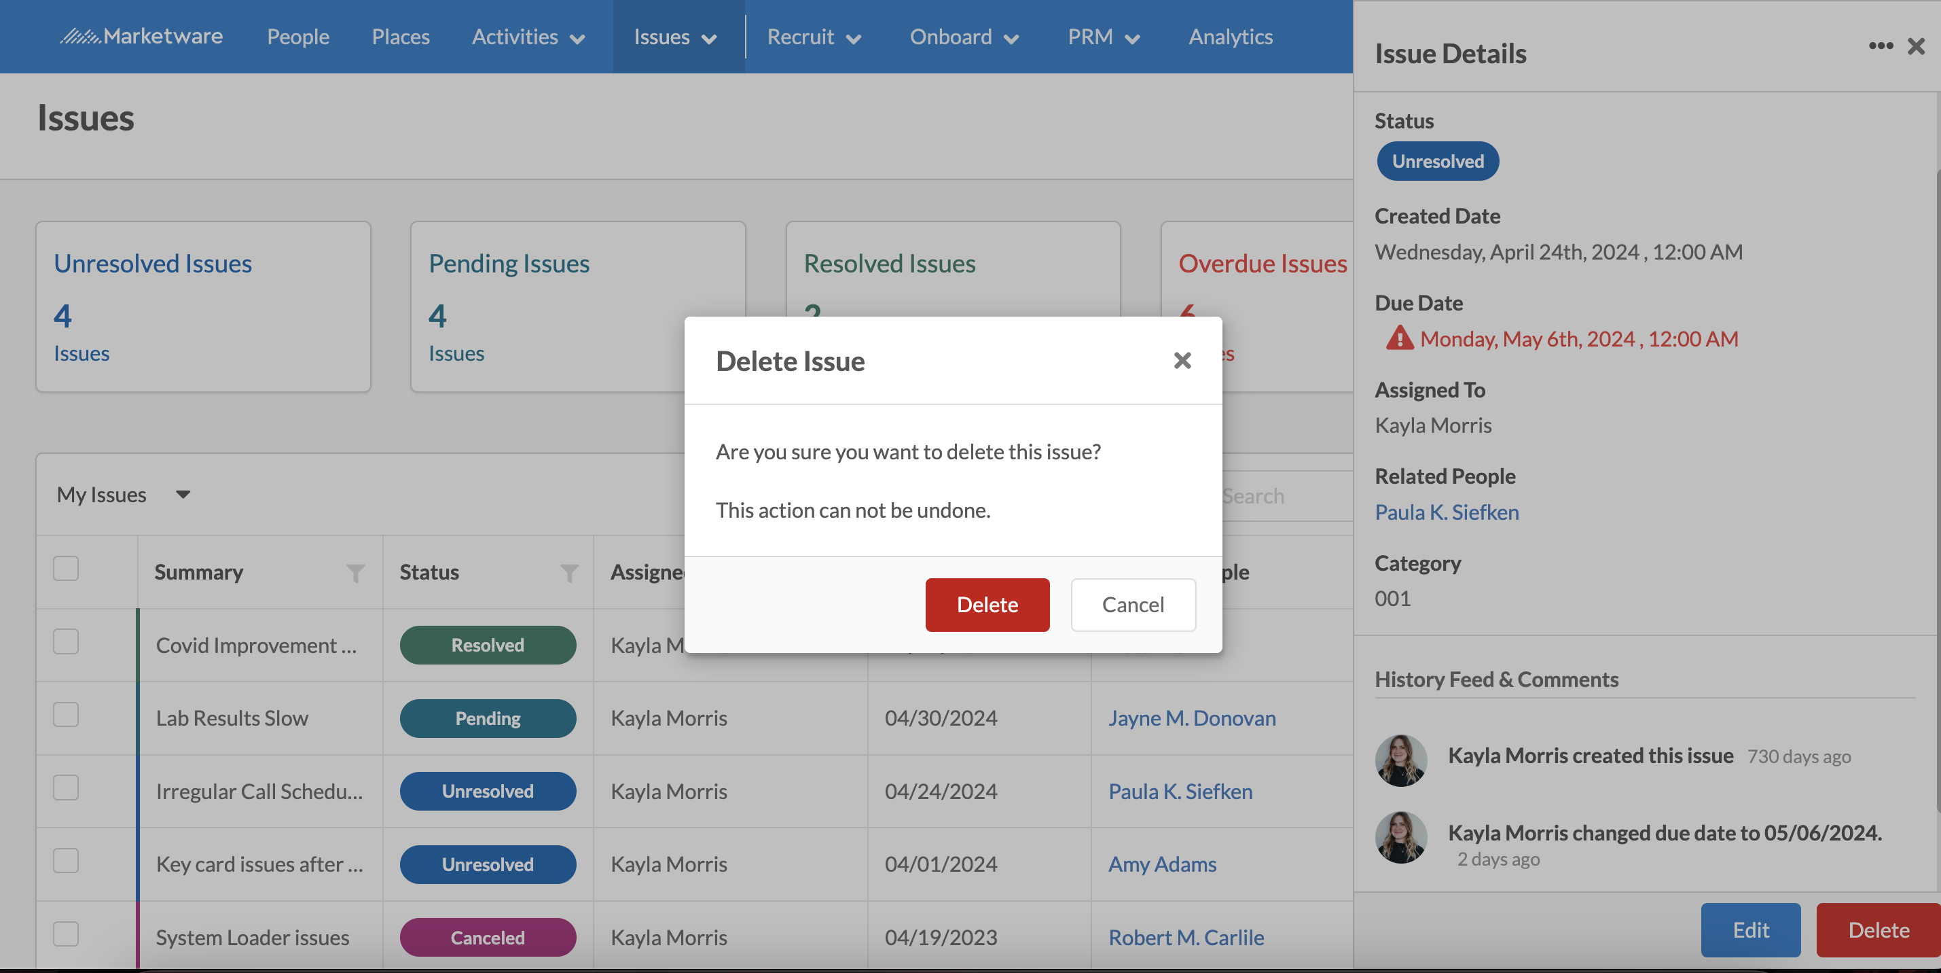Click 'Kayla Morris created this issue' history entry
Image resolution: width=1941 pixels, height=973 pixels.
click(x=1591, y=755)
